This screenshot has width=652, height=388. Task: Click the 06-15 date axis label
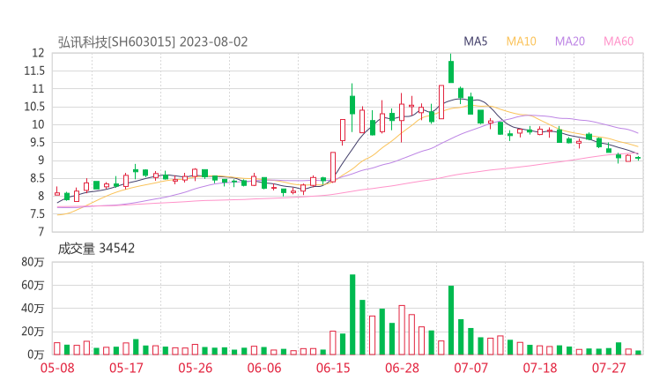click(333, 368)
